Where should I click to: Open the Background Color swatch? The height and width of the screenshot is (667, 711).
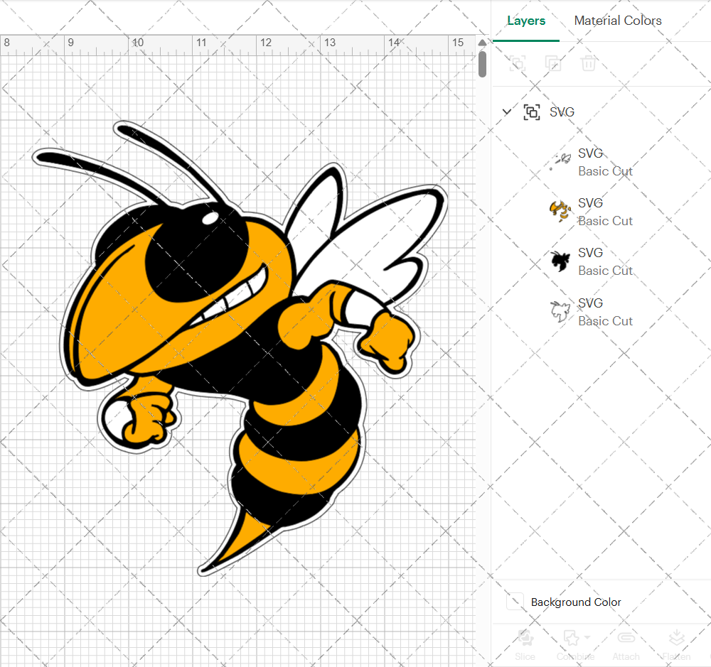[x=515, y=602]
